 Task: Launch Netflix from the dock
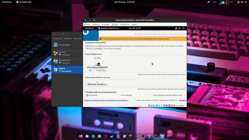(x=105, y=136)
